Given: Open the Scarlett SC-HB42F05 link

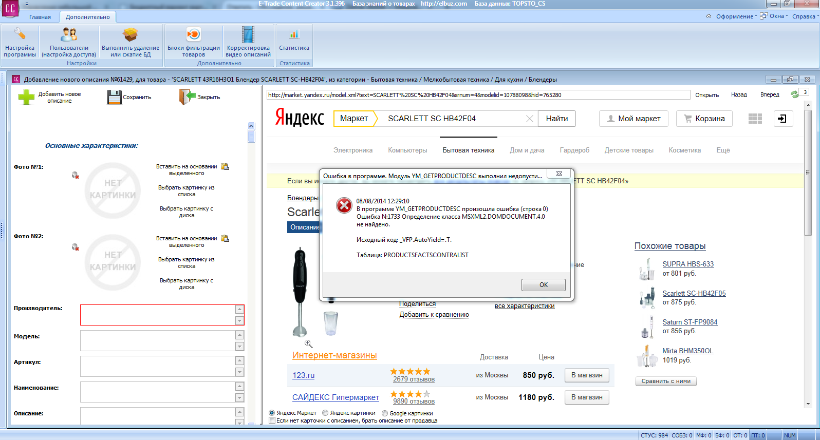Looking at the screenshot, I should pos(694,293).
